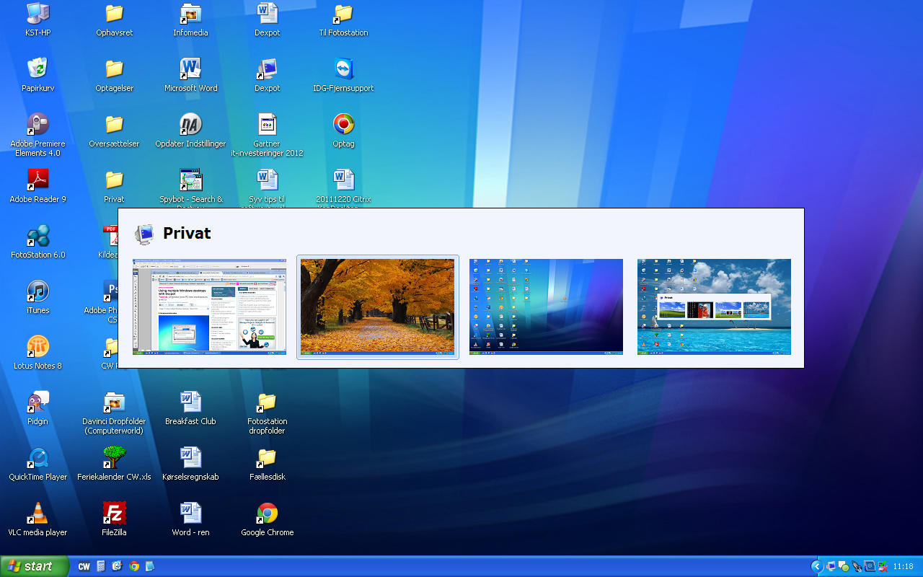923x577 pixels.
Task: Open IDG-Fjernsupport TeamViewer icon
Action: click(343, 69)
